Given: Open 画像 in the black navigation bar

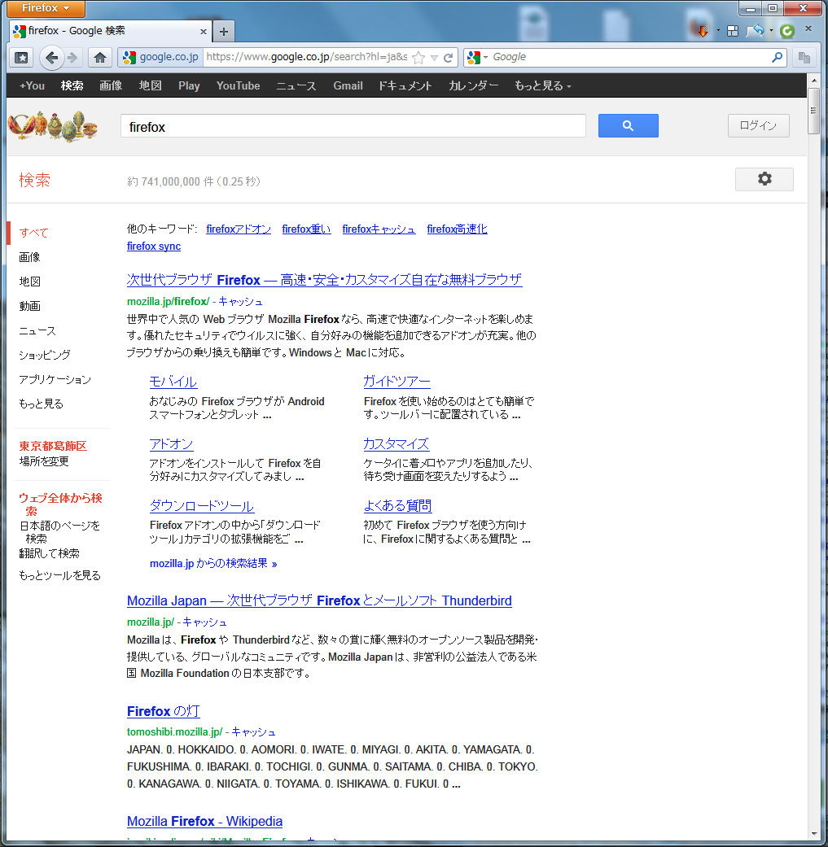Looking at the screenshot, I should click(111, 86).
